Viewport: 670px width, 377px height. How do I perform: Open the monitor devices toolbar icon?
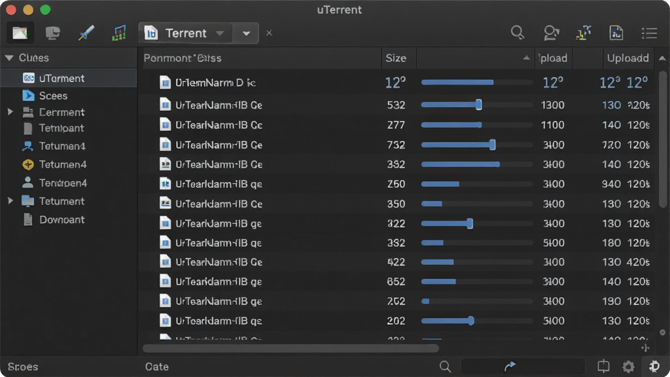click(52, 33)
